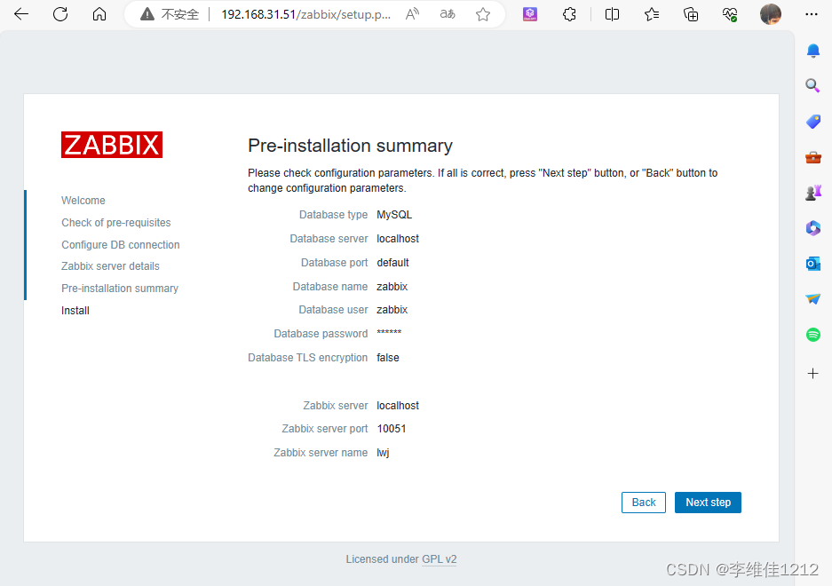Click the Zabbix server localhost value
Screen dimensions: 832x586
coord(398,406)
